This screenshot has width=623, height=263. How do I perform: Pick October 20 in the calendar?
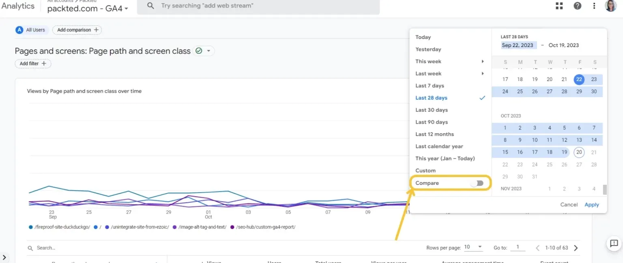click(x=579, y=152)
